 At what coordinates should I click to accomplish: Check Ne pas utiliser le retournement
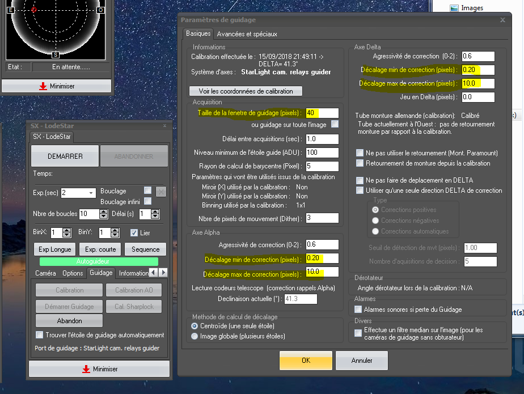pos(360,153)
